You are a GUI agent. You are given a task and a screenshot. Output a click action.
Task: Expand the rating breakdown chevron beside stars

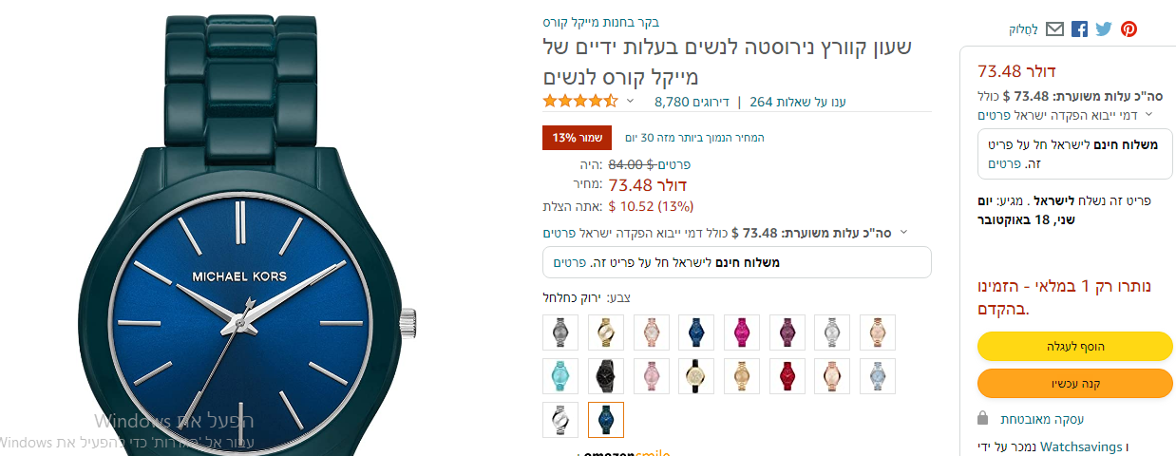pos(629,101)
